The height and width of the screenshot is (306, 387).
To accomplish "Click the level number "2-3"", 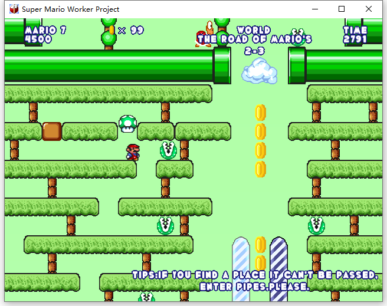I will point(254,51).
